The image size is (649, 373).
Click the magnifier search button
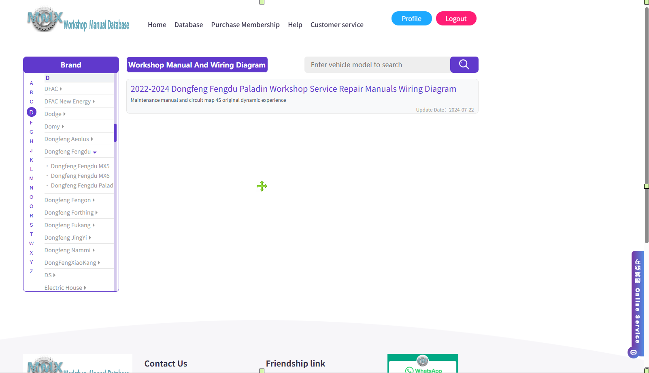(464, 65)
